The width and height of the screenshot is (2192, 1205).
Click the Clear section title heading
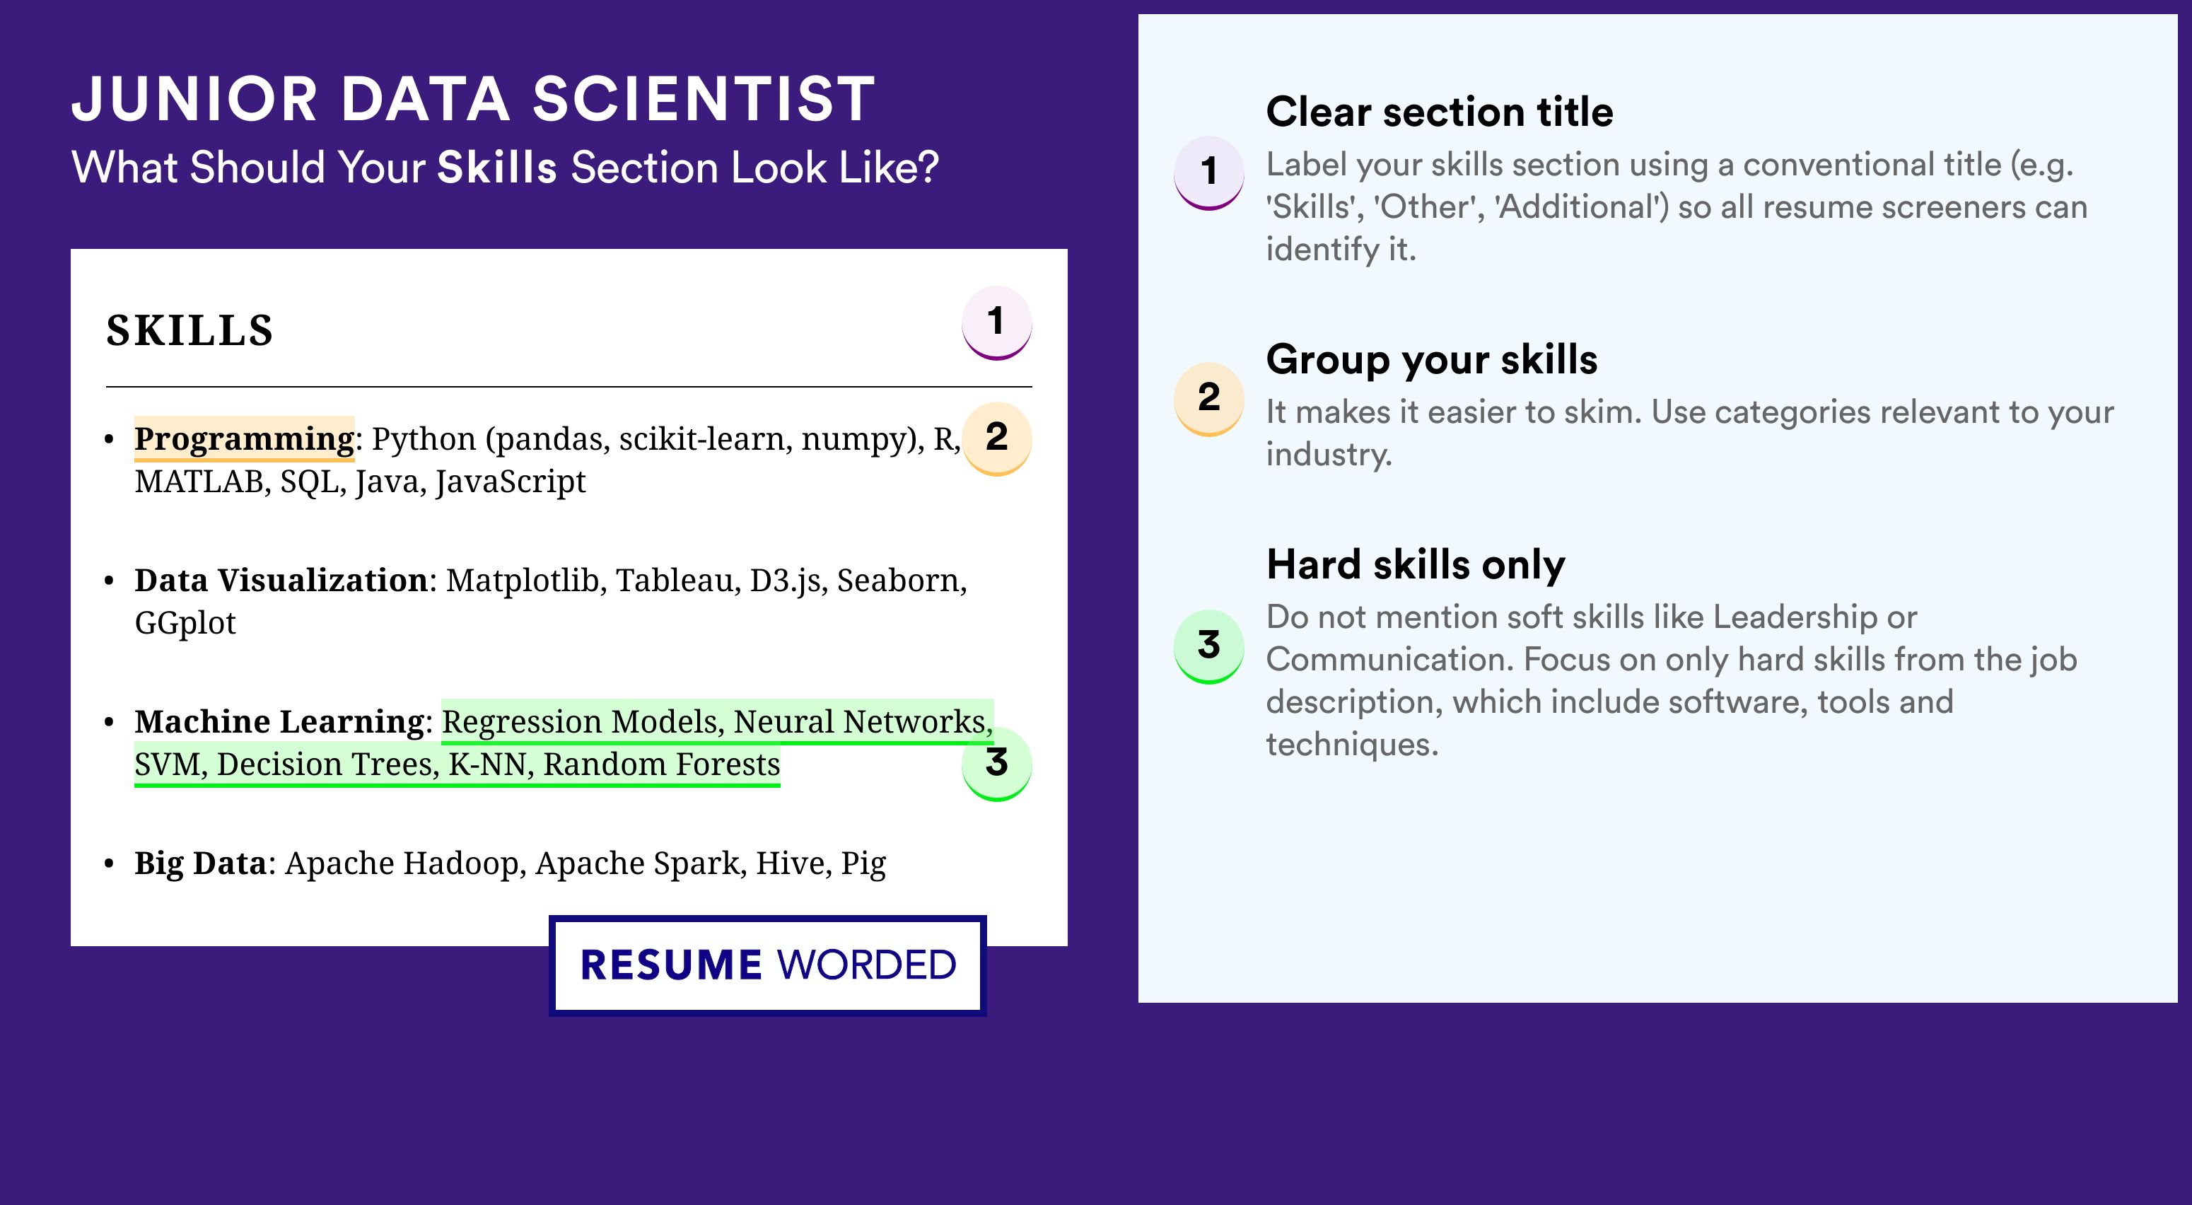pyautogui.click(x=1440, y=112)
